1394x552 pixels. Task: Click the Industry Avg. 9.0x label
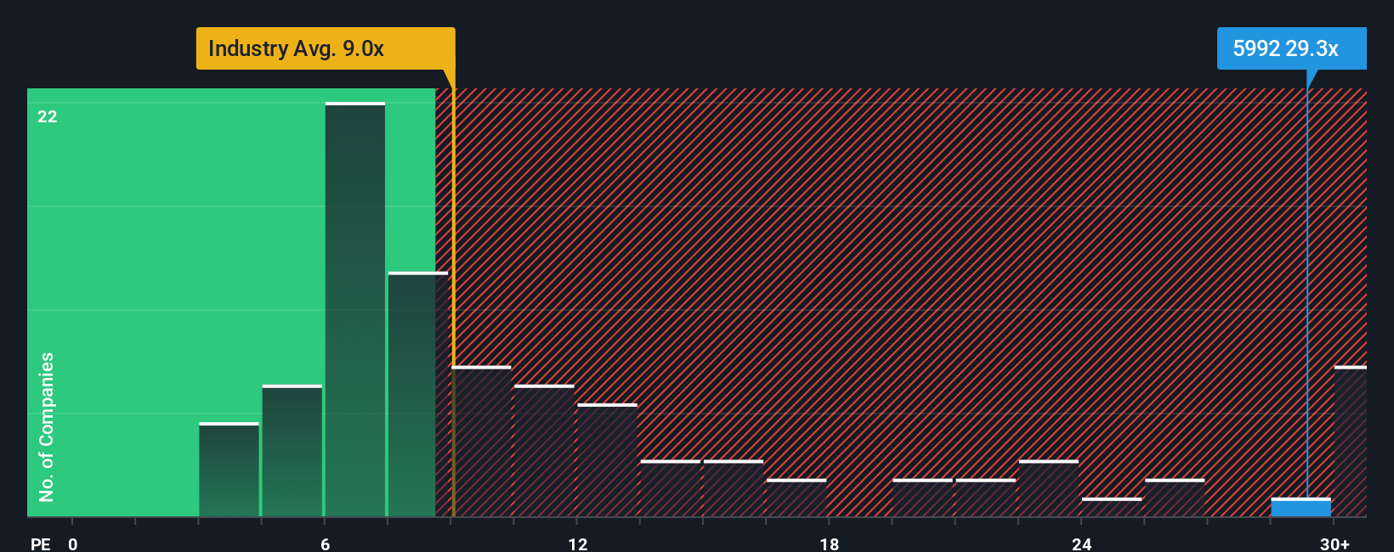click(326, 48)
